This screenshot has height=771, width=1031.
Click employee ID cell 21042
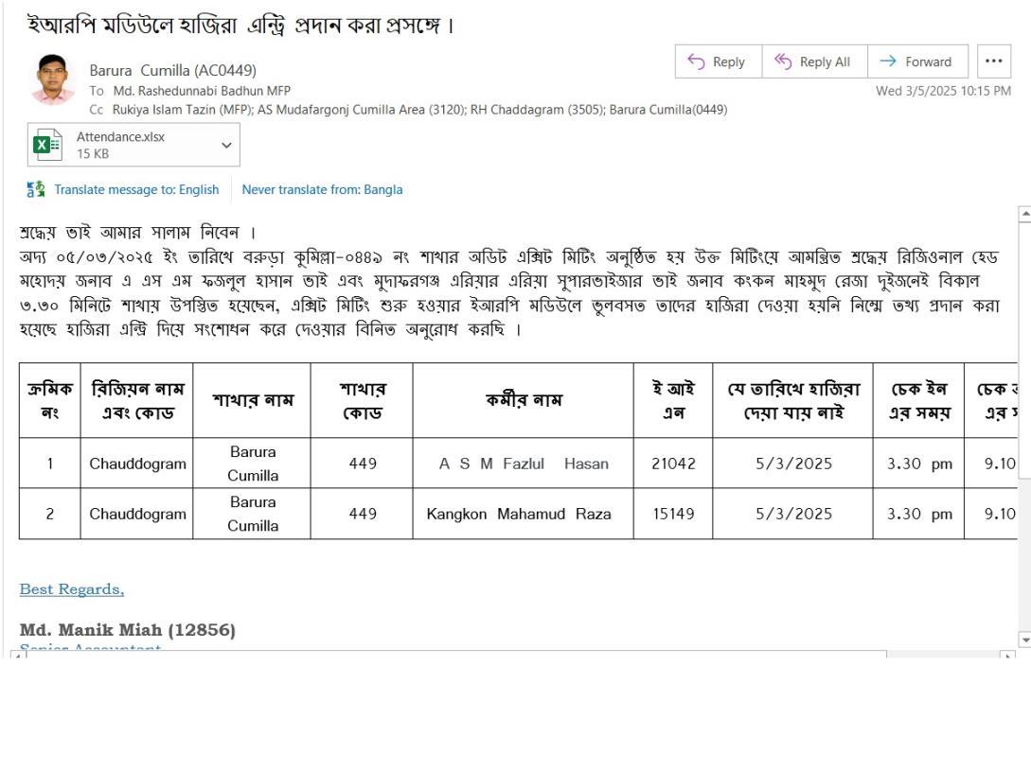click(x=673, y=464)
